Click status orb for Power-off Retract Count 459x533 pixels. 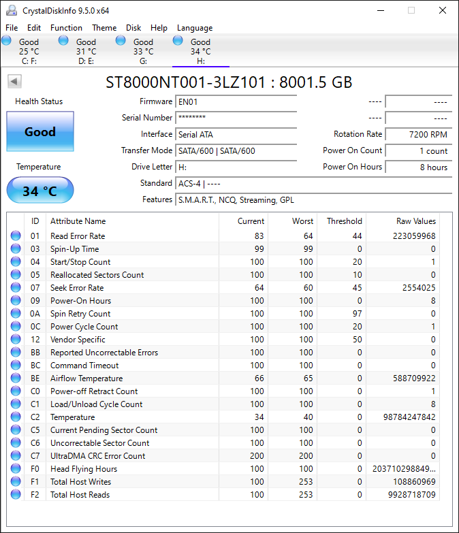click(x=16, y=391)
